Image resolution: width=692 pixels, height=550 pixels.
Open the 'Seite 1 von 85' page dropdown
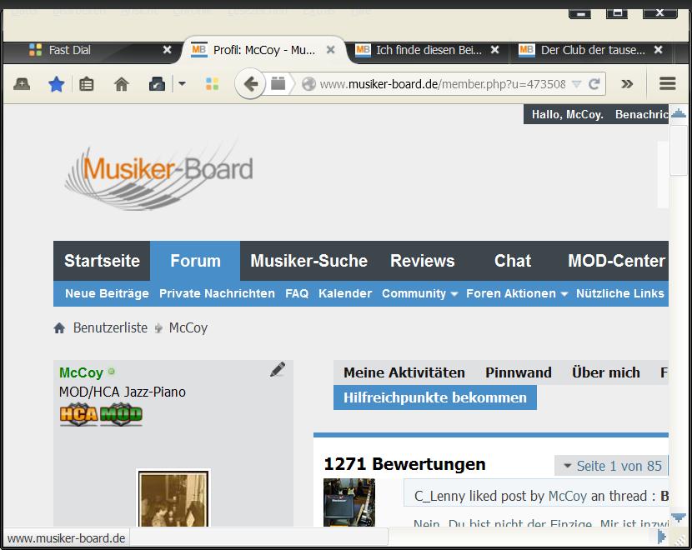[613, 466]
